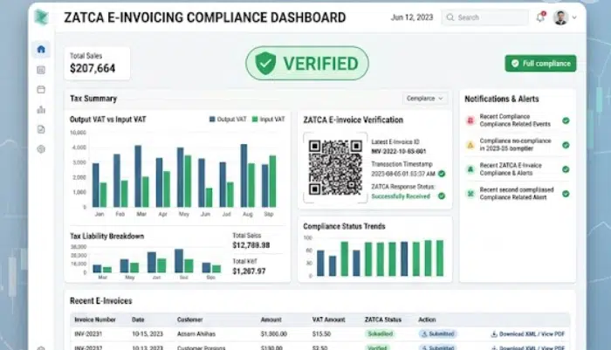Click the $1,900.00 amount cell
Image resolution: width=611 pixels, height=350 pixels.
[274, 334]
